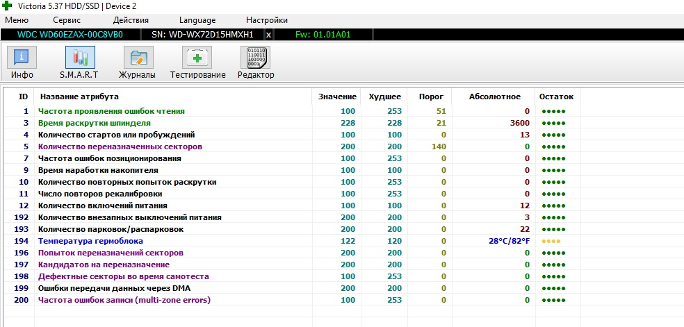Image resolution: width=684 pixels, height=327 pixels.
Task: Select row Время наработки накопителя
Action: pos(291,170)
